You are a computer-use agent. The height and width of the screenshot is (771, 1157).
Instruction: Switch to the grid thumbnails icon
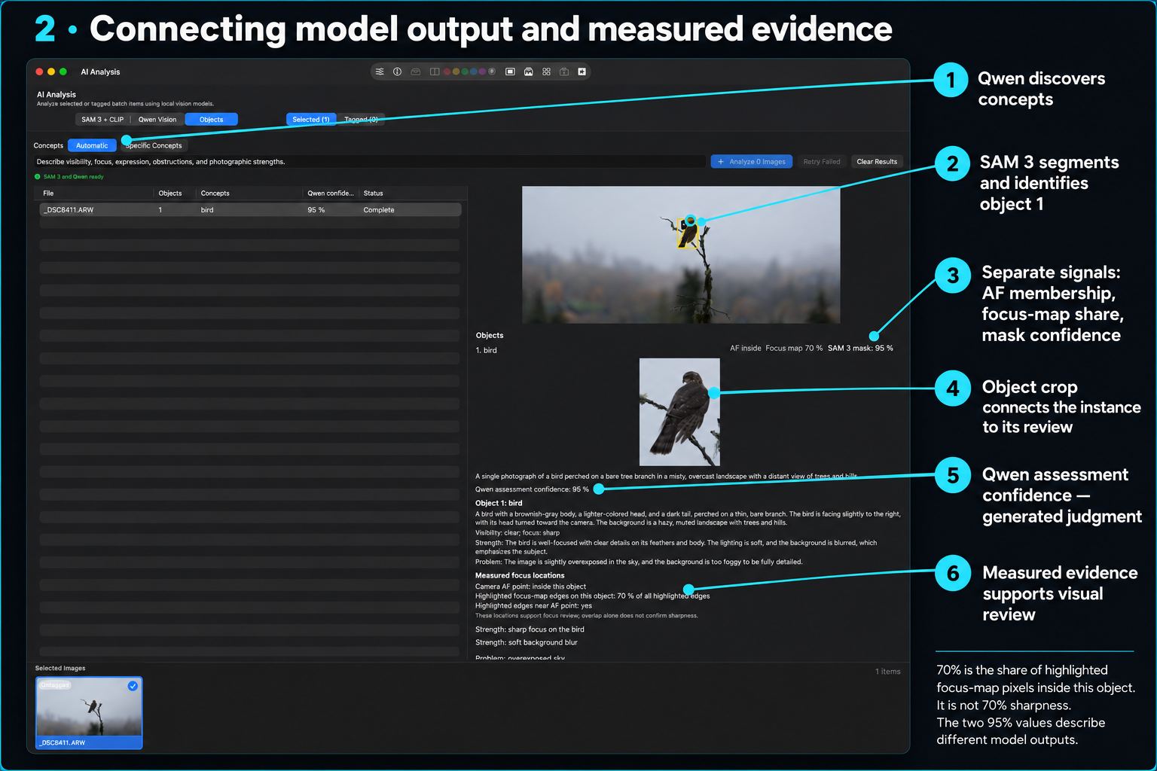point(546,72)
